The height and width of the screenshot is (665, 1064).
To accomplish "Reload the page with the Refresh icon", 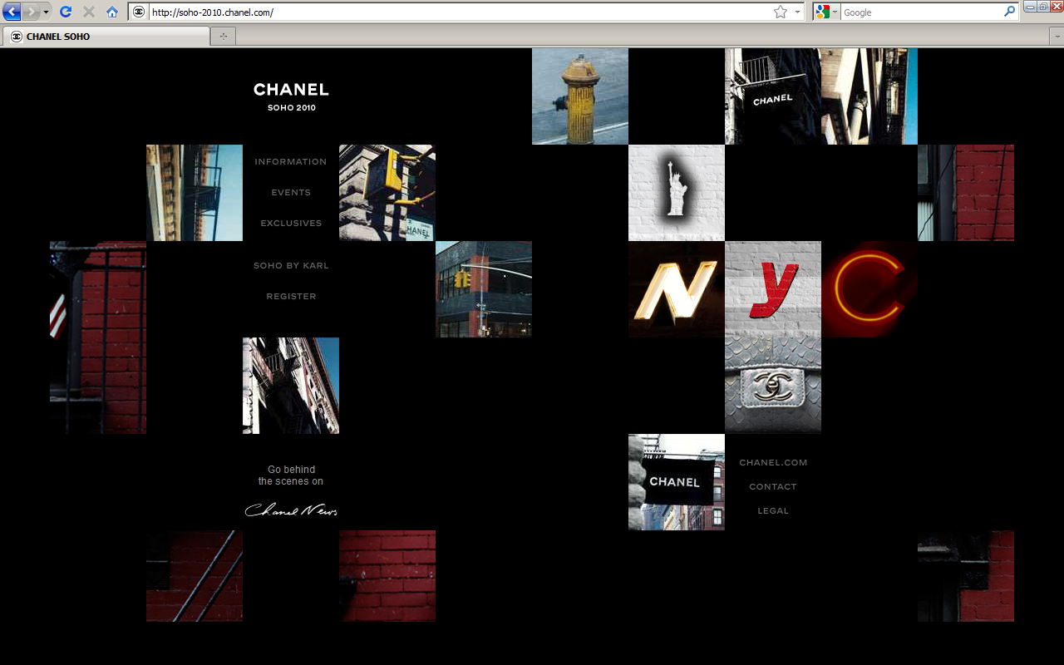I will tap(66, 12).
